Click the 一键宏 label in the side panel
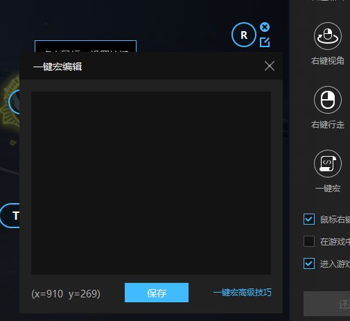 (x=328, y=189)
